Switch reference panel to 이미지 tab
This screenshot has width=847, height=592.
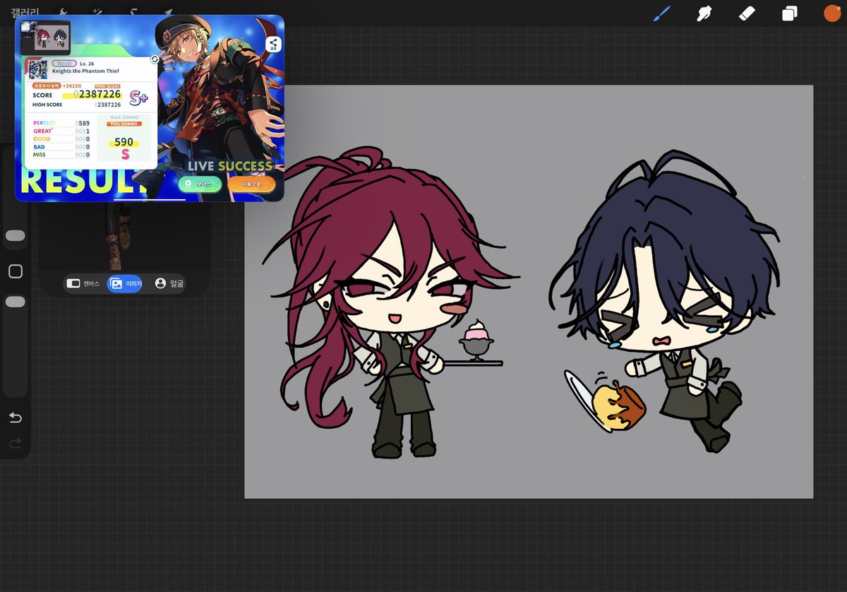125,283
